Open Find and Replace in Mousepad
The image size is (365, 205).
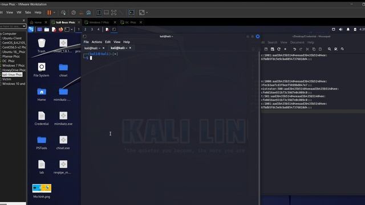coord(336,49)
